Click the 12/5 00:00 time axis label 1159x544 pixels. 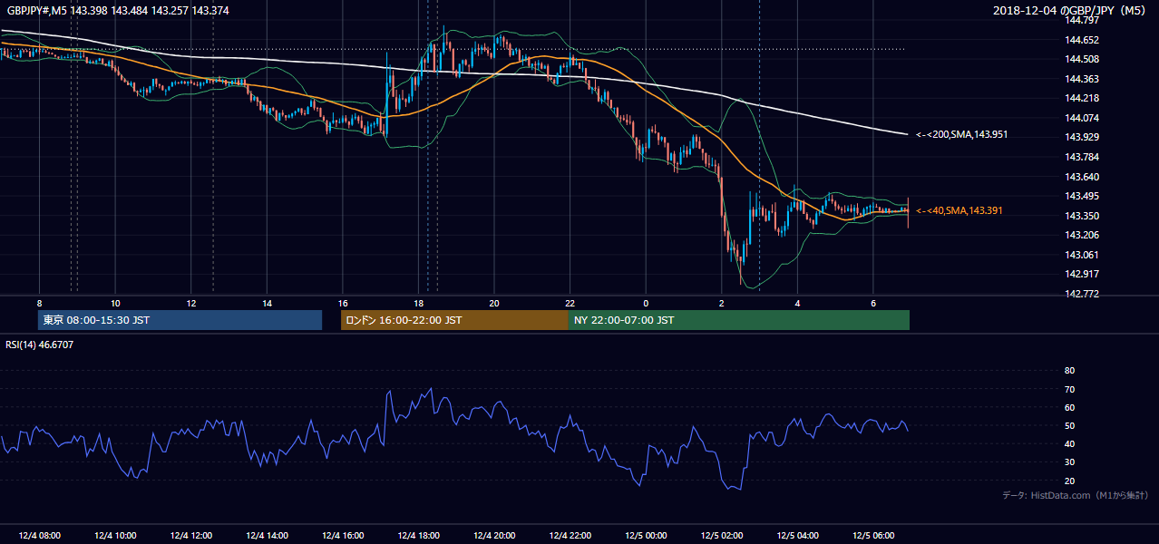[x=646, y=536]
